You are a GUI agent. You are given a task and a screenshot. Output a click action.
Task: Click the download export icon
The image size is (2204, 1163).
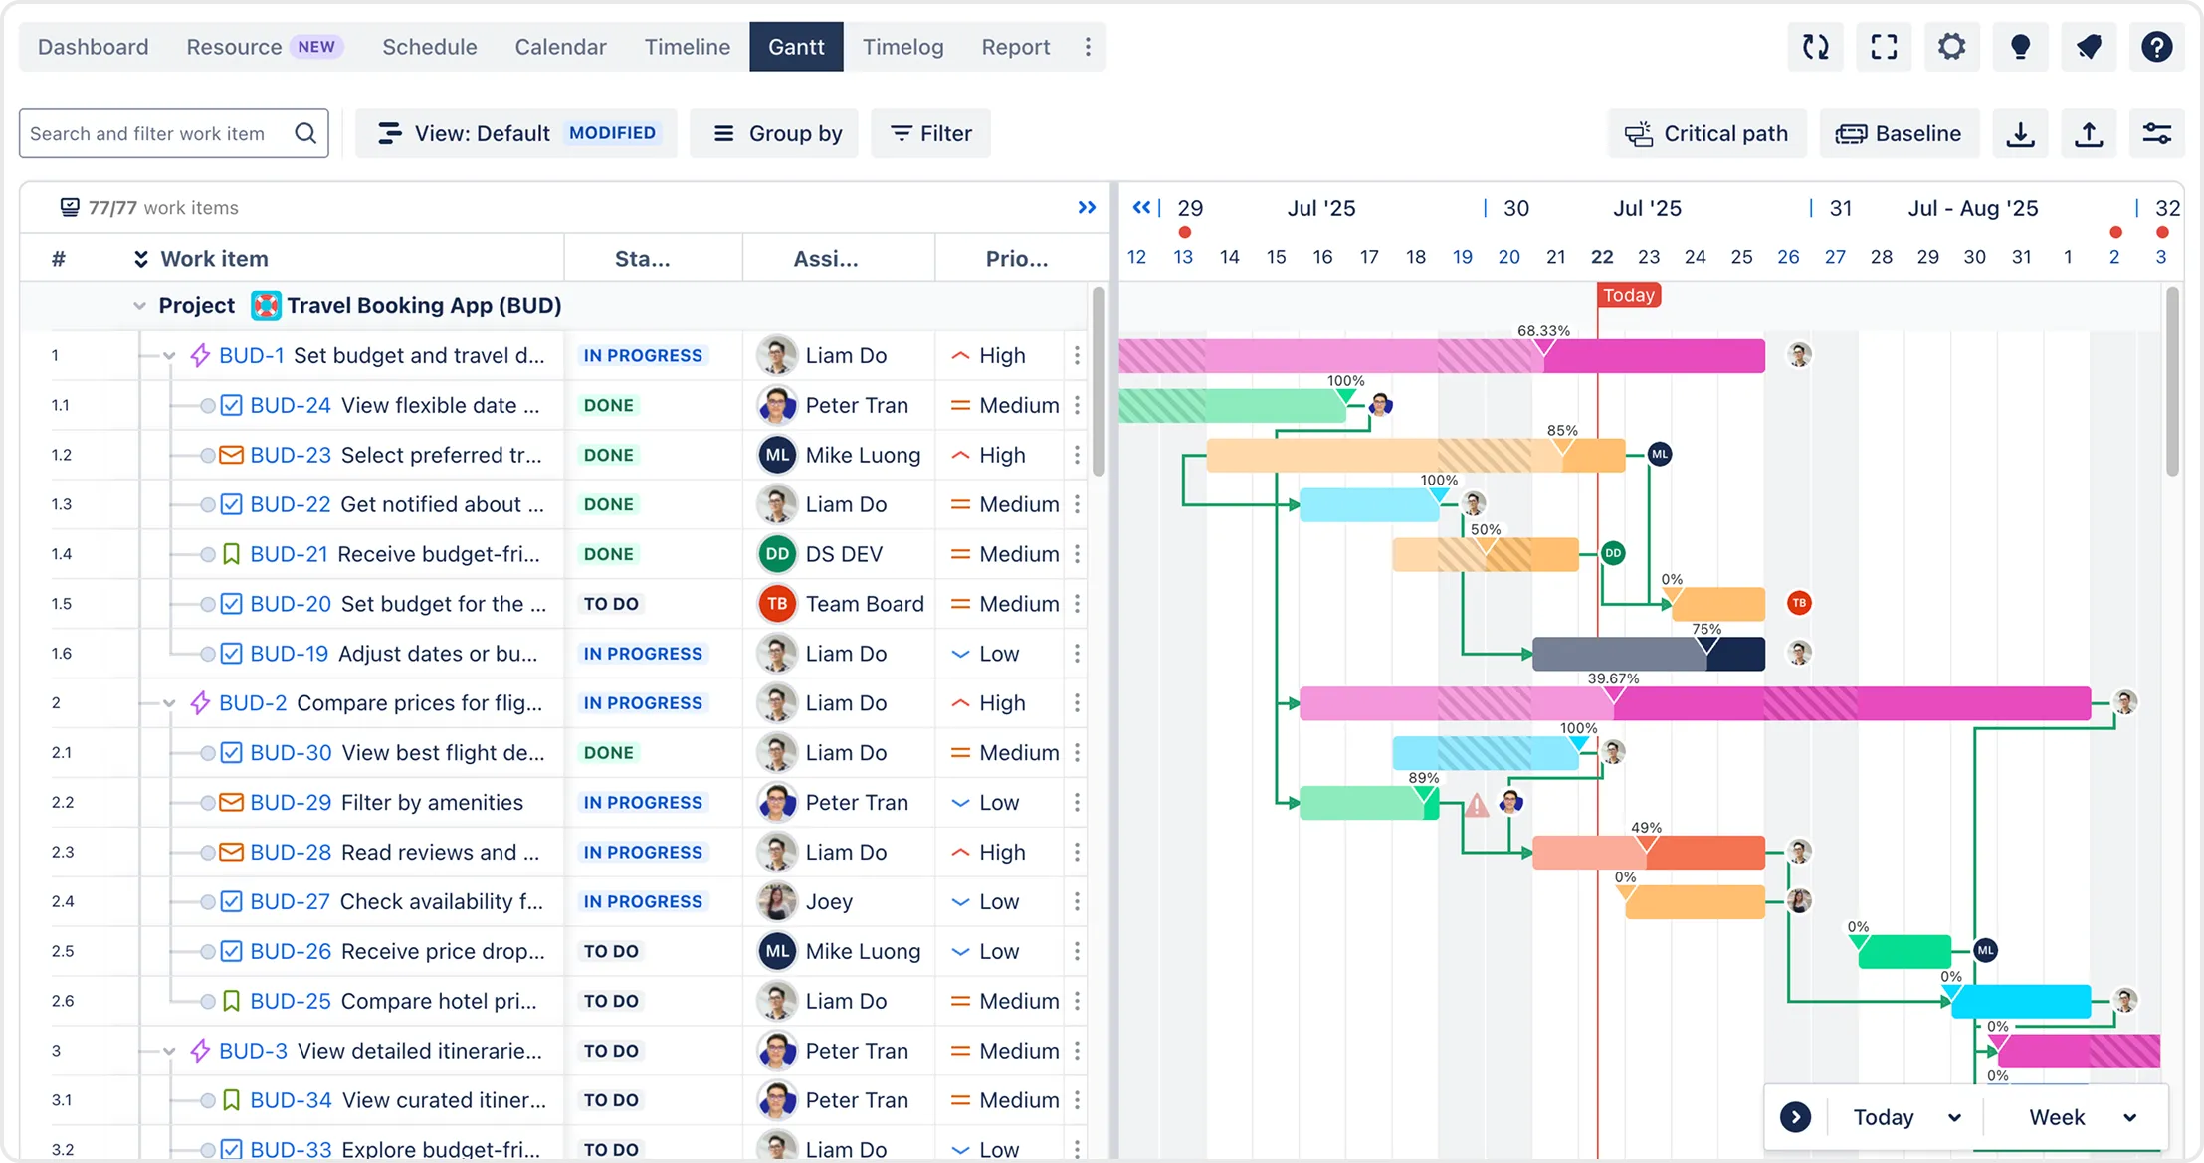point(2020,133)
